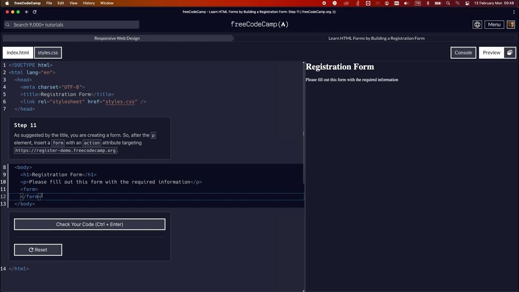Click line 11 form opening tag
The image size is (519, 292).
[x=29, y=189]
